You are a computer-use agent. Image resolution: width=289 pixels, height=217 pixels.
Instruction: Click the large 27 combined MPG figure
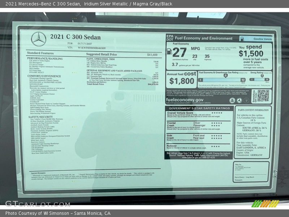click(x=180, y=52)
